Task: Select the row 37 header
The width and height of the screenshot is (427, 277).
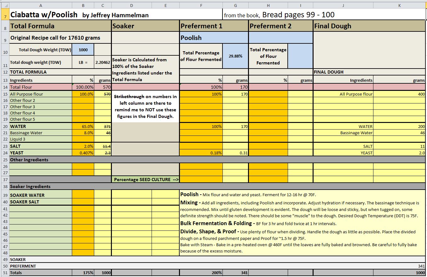Action: pos(5,180)
